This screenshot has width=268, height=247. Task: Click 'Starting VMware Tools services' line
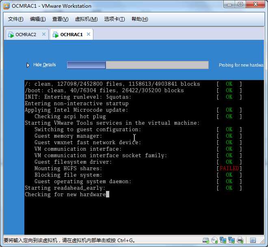pos(112,123)
